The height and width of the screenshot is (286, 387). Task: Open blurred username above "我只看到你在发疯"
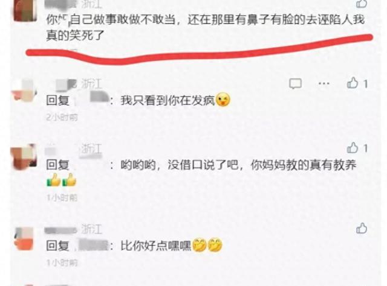click(x=65, y=84)
